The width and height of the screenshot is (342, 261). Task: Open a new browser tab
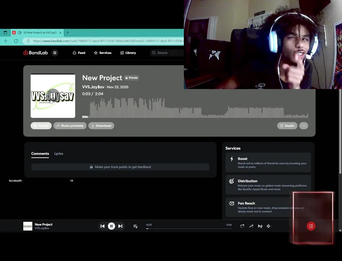pos(68,33)
